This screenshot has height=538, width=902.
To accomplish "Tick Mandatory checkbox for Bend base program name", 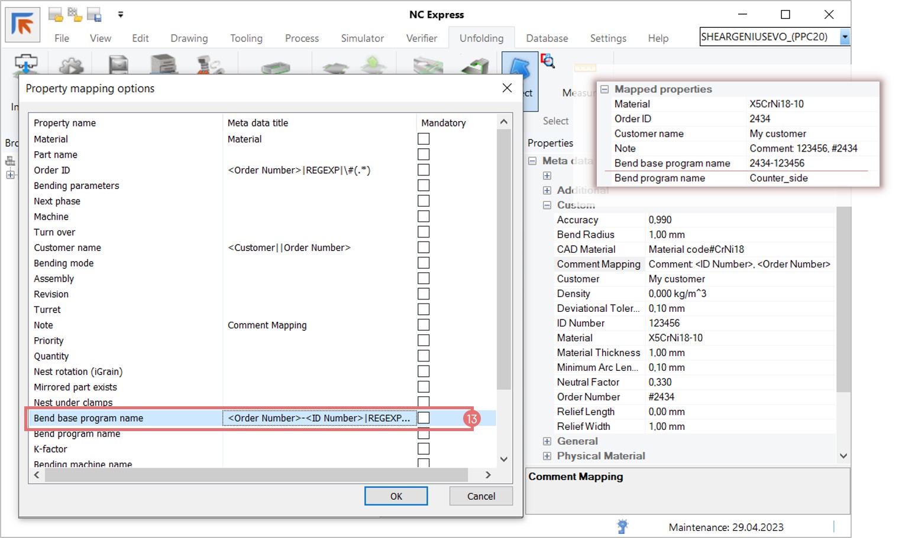I will coord(423,418).
